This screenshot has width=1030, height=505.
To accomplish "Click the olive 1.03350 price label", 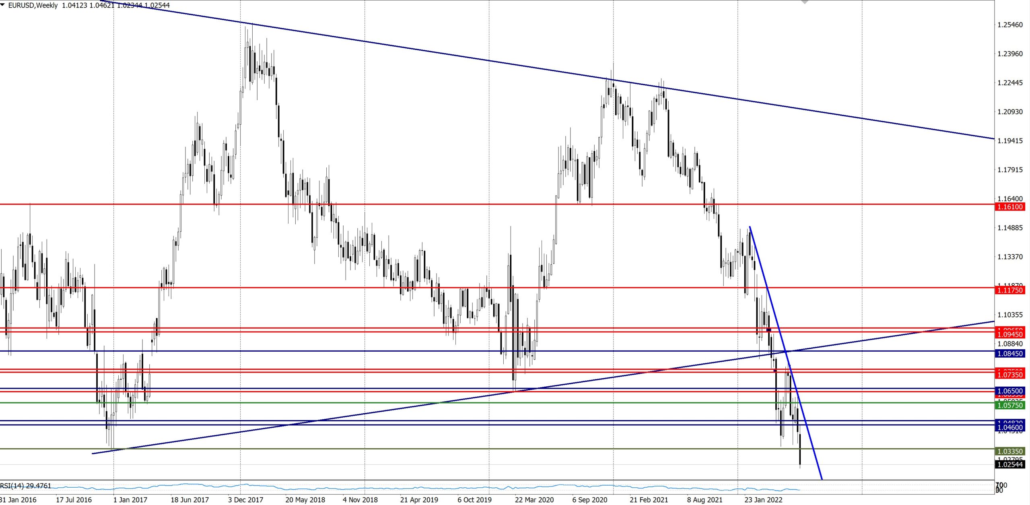I will pyautogui.click(x=1010, y=451).
